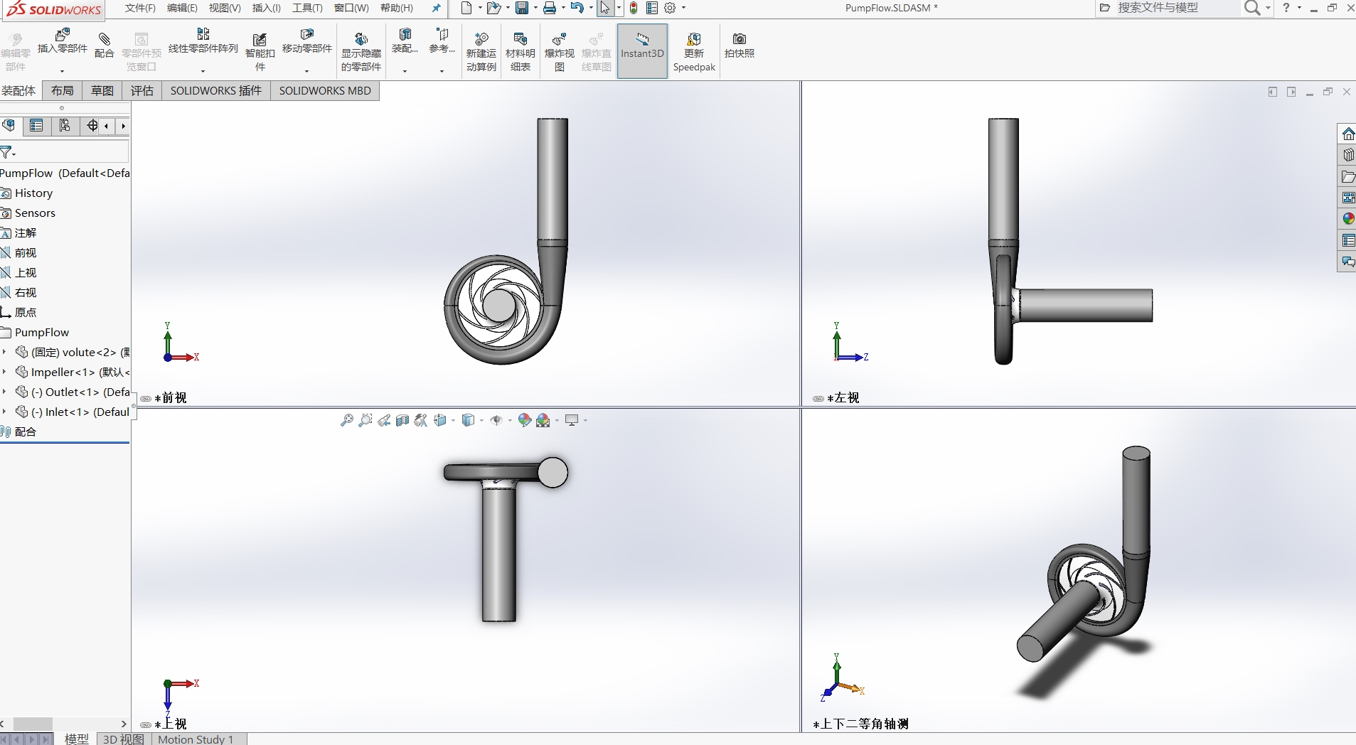Show hidden components (显示隐藏的零部件)
The height and width of the screenshot is (745, 1356).
pyautogui.click(x=361, y=51)
